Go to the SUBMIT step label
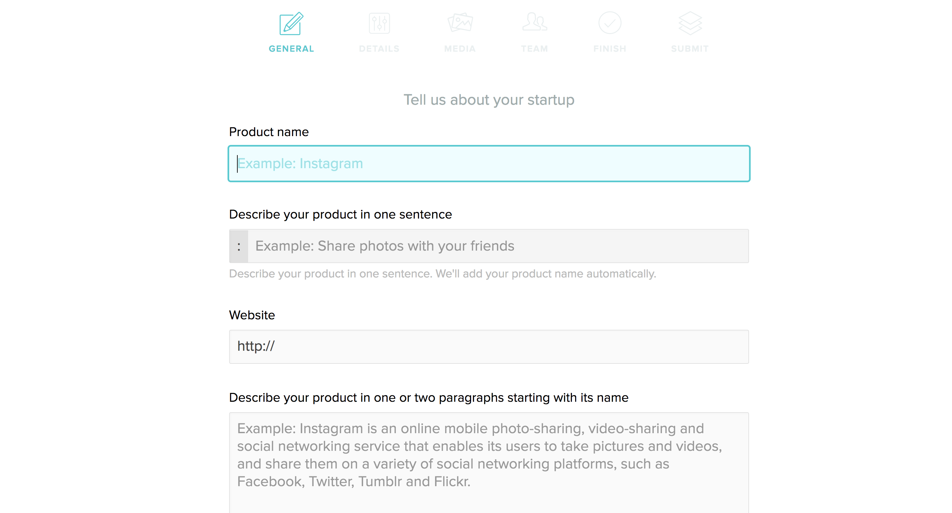Viewport: 952px width, 513px height. click(x=689, y=49)
